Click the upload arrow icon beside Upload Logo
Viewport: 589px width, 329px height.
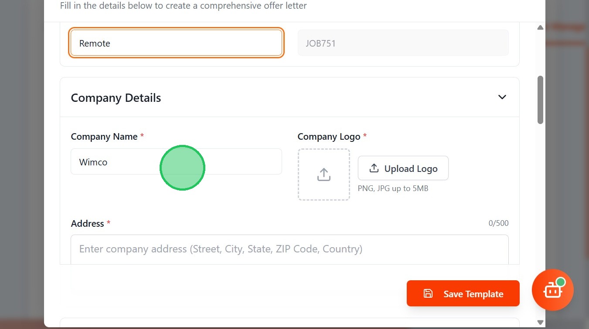pos(374,168)
